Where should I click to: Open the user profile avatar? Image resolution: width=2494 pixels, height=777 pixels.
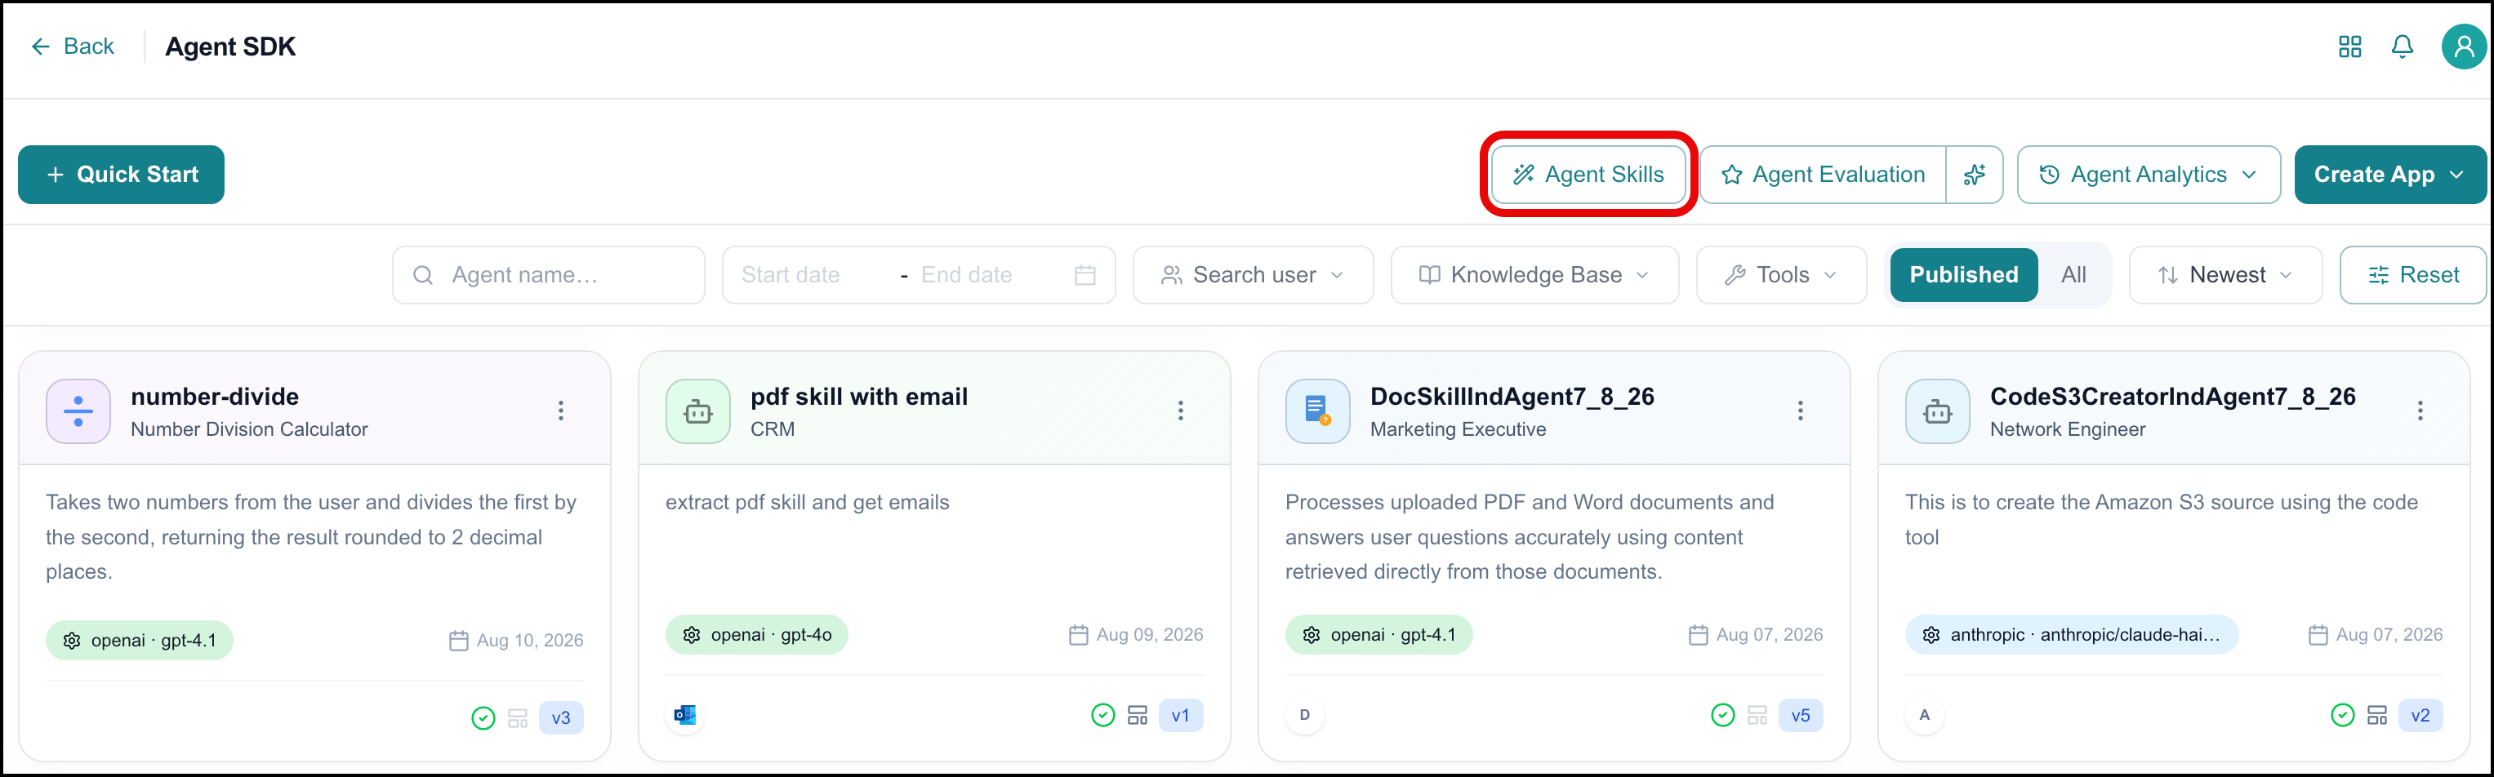click(x=2464, y=47)
